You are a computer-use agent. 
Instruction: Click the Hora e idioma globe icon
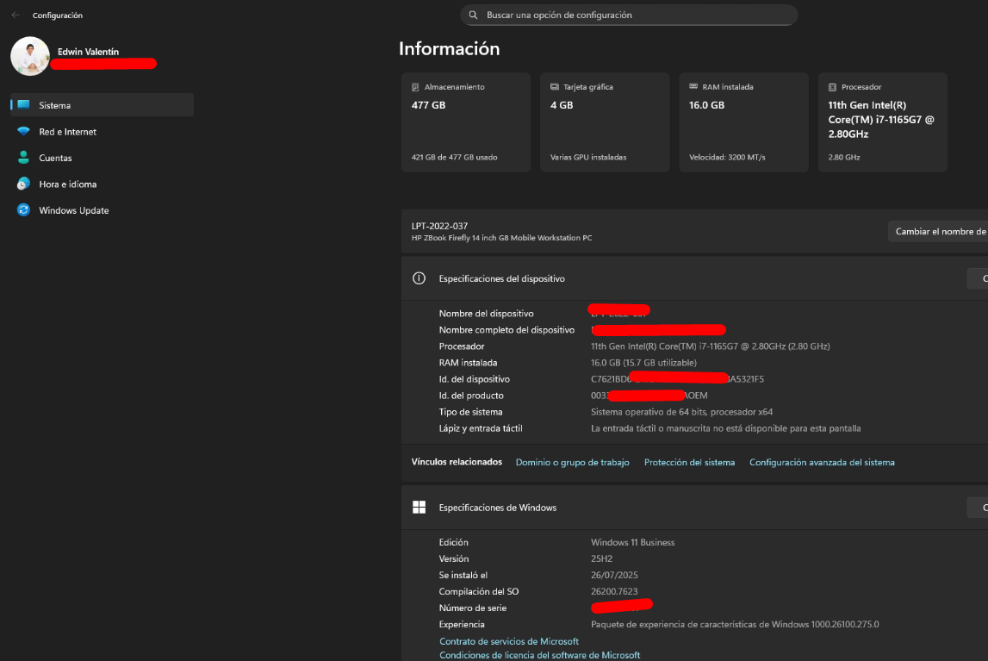click(x=23, y=184)
